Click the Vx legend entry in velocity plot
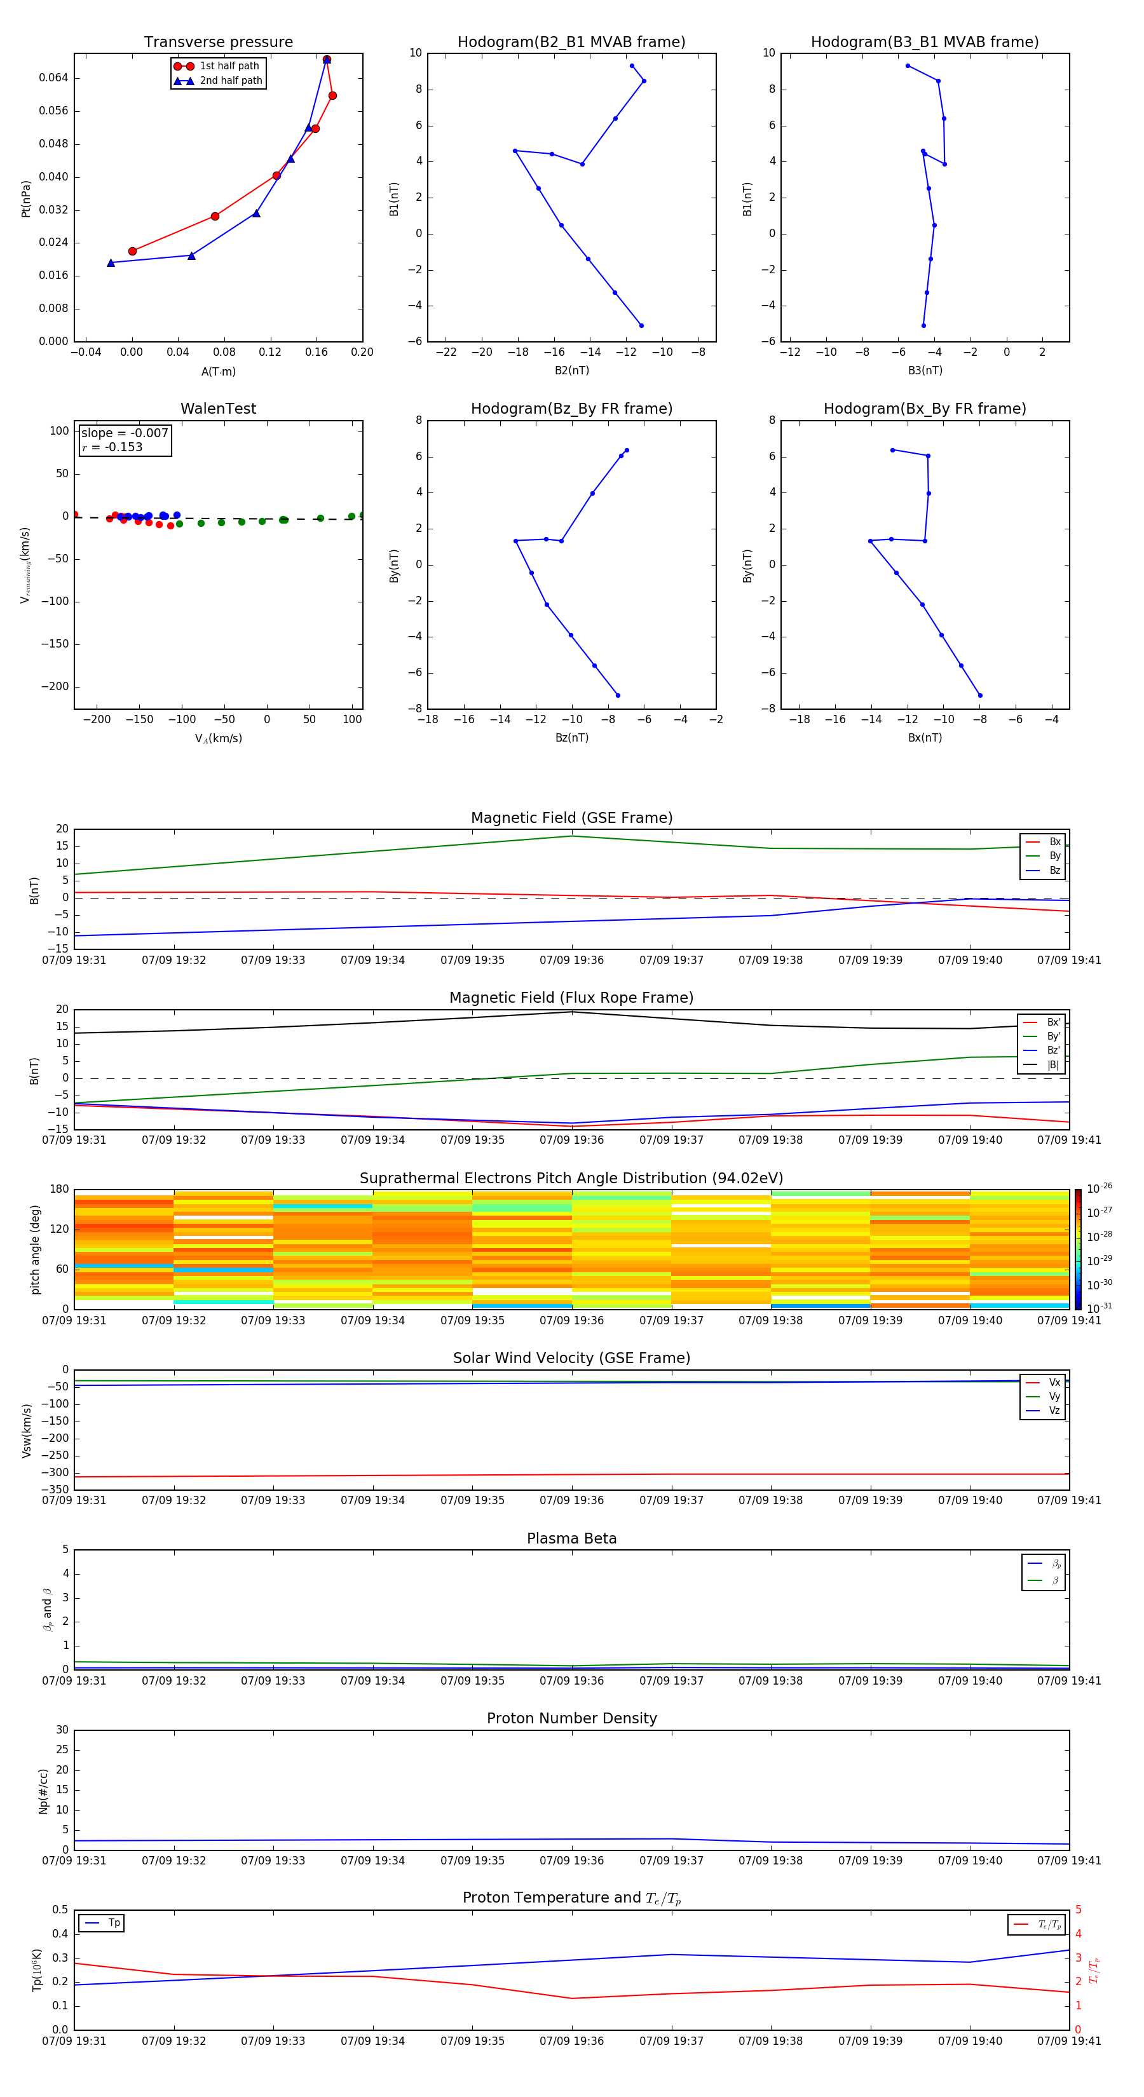 tap(1043, 1382)
